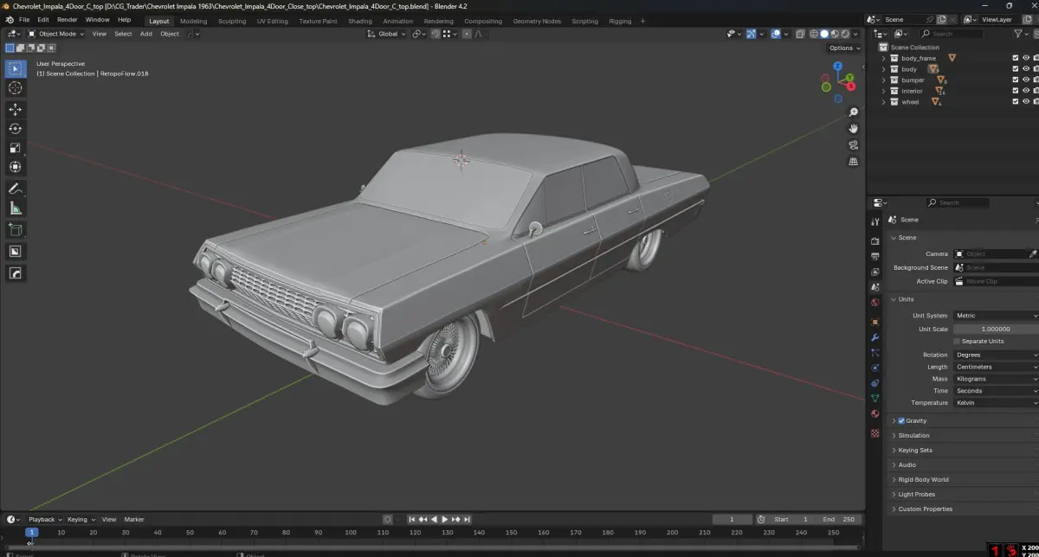The image size is (1039, 557).
Task: Switch to material preview shading
Action: 835,34
